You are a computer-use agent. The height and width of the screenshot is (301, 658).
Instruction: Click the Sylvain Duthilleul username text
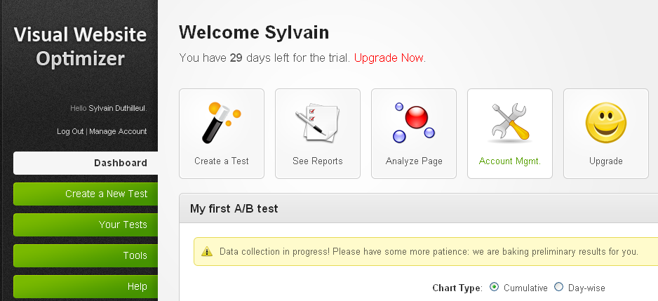pyautogui.click(x=118, y=108)
